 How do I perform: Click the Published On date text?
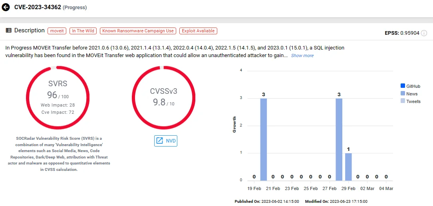(x=267, y=202)
